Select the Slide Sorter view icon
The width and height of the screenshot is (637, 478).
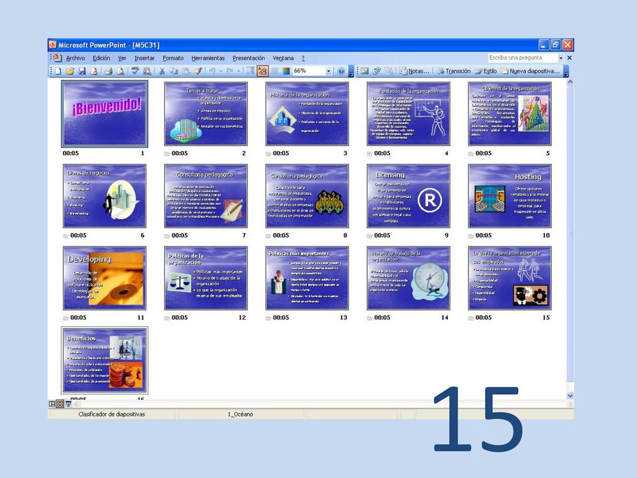pos(60,403)
